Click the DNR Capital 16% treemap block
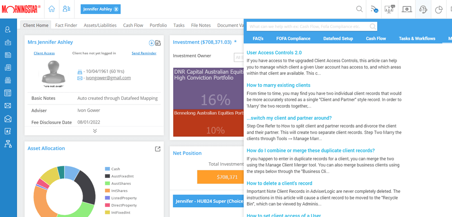452x217 pixels. pos(209,88)
